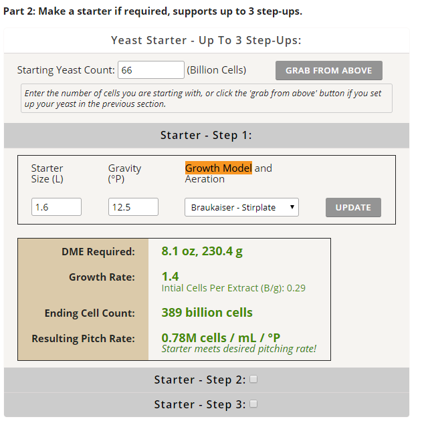Tick the Starter - Step 3 checkbox

coord(253,404)
